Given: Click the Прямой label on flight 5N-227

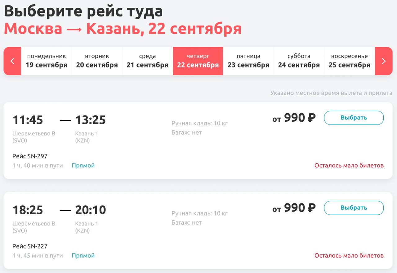Looking at the screenshot, I should tap(83, 256).
